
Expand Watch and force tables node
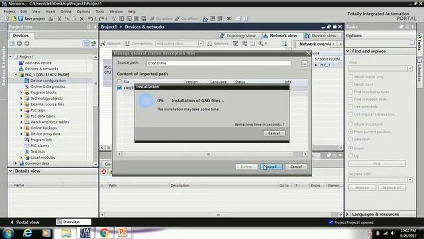point(21,122)
